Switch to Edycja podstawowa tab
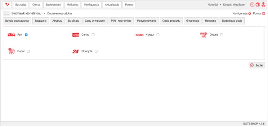 pyautogui.click(x=17, y=21)
